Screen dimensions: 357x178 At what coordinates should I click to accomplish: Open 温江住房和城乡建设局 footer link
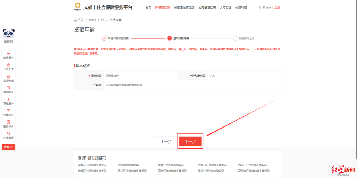pos(211,171)
